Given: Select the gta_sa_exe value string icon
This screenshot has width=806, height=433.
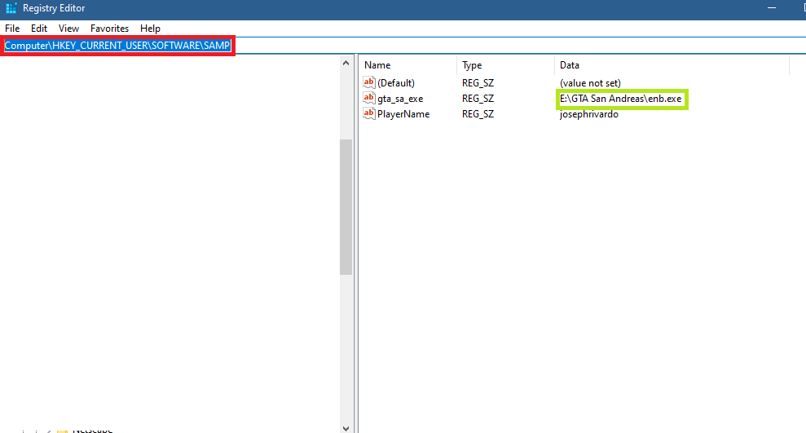Looking at the screenshot, I should [369, 98].
